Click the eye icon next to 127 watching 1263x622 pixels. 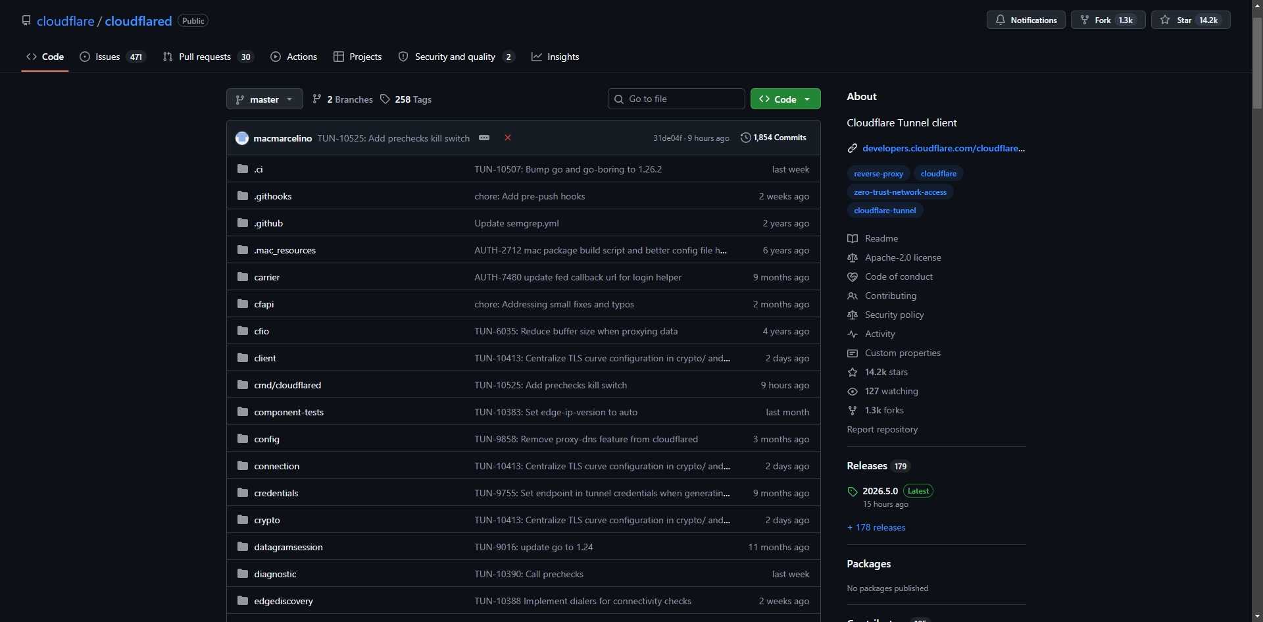pos(853,391)
